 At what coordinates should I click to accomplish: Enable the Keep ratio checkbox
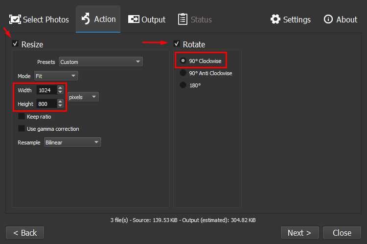click(x=22, y=116)
